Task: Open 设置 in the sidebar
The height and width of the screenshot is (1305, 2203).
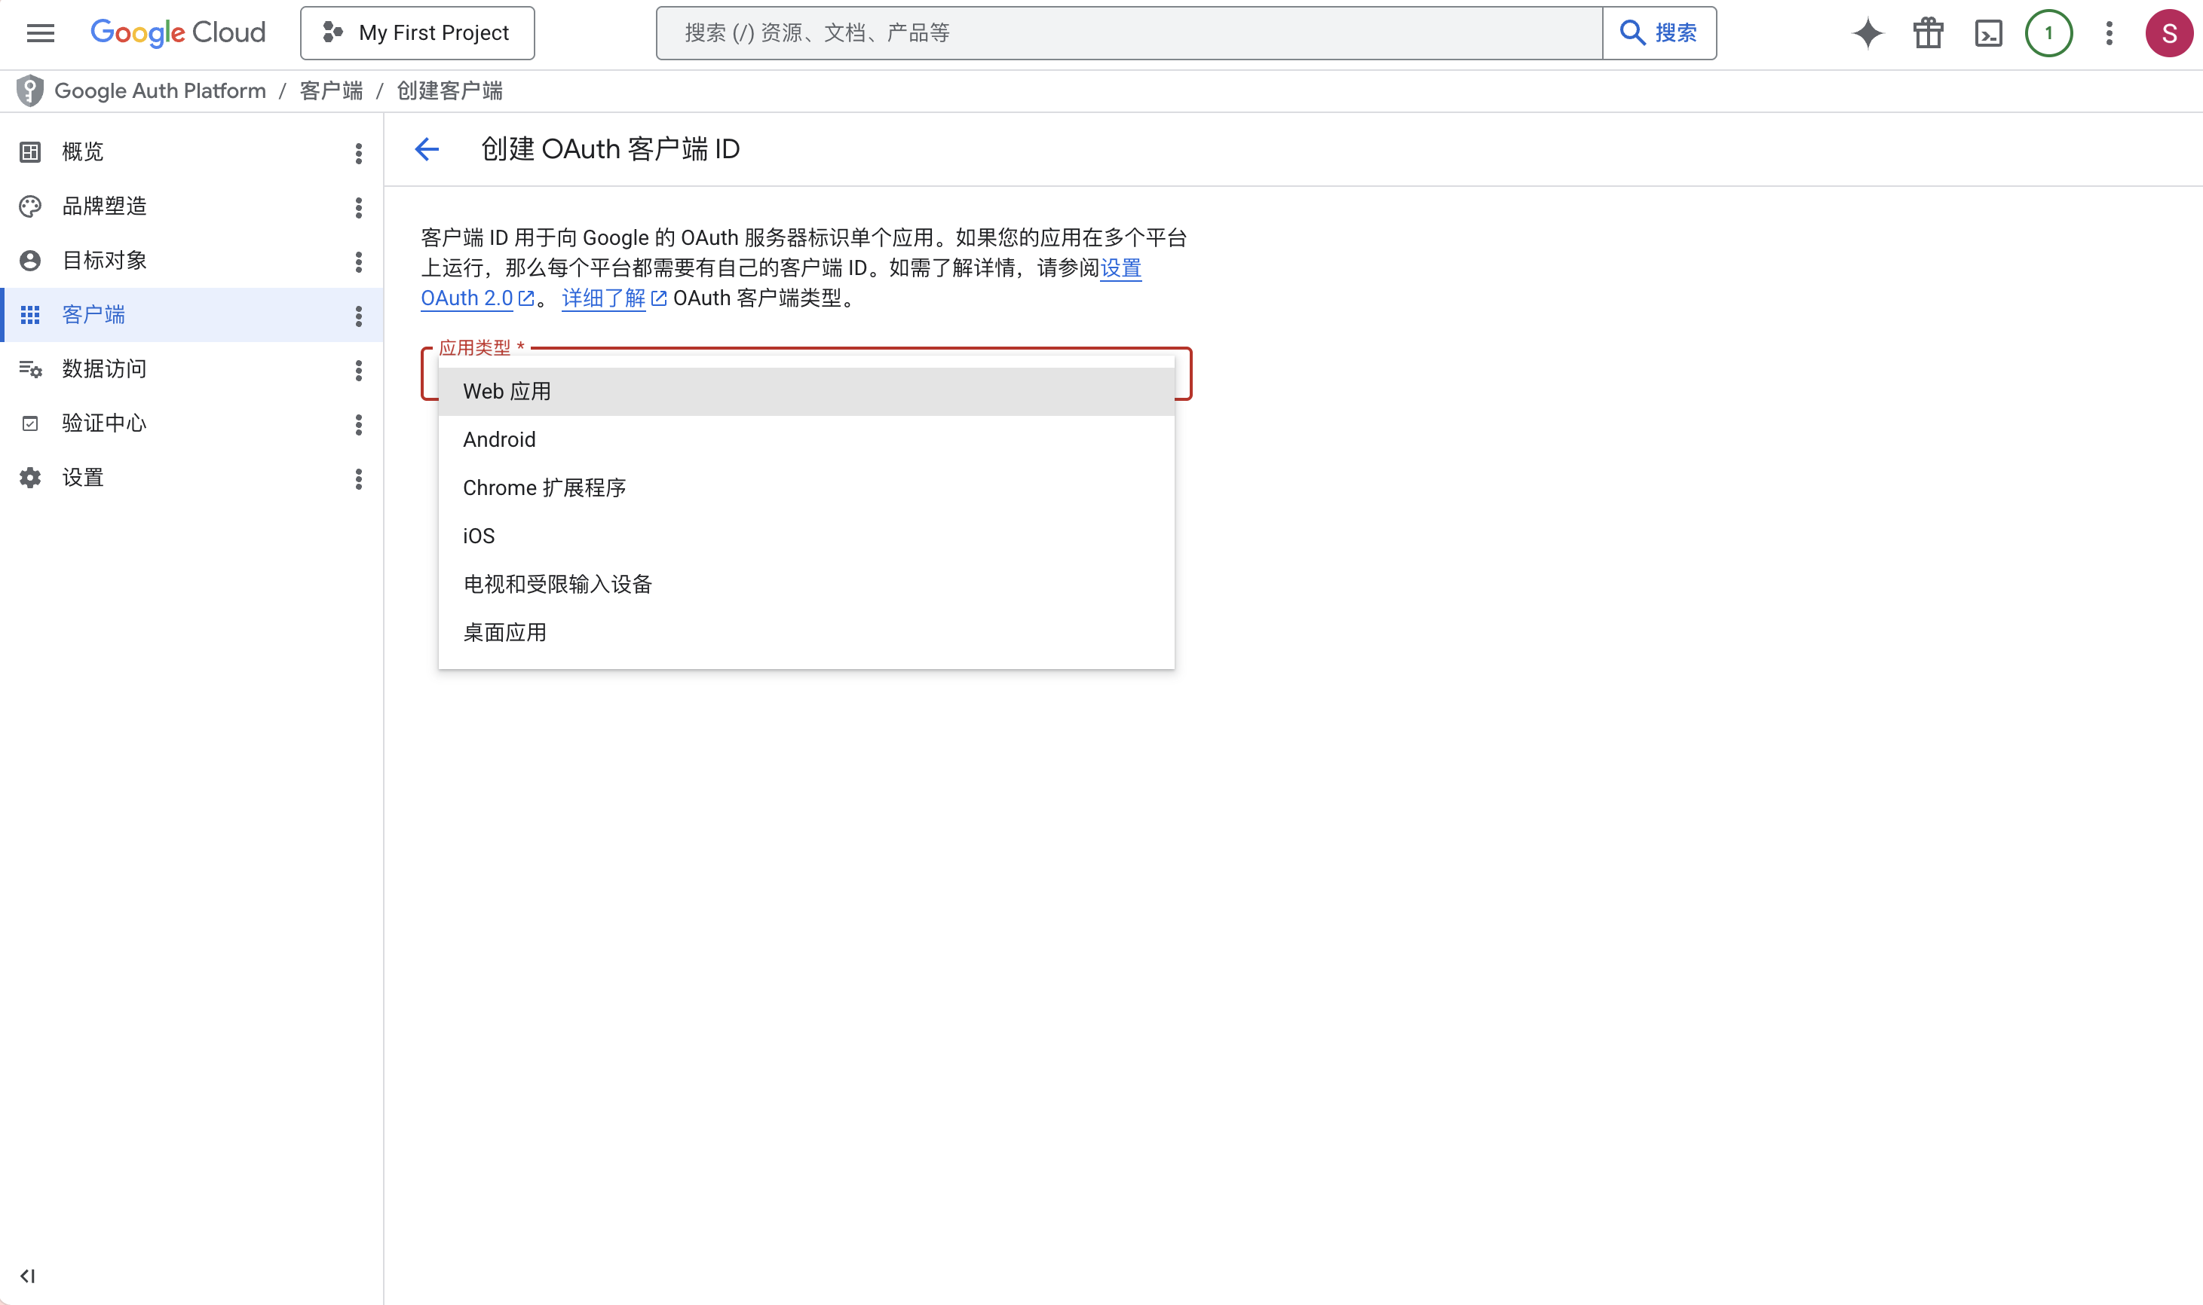Action: pos(191,478)
